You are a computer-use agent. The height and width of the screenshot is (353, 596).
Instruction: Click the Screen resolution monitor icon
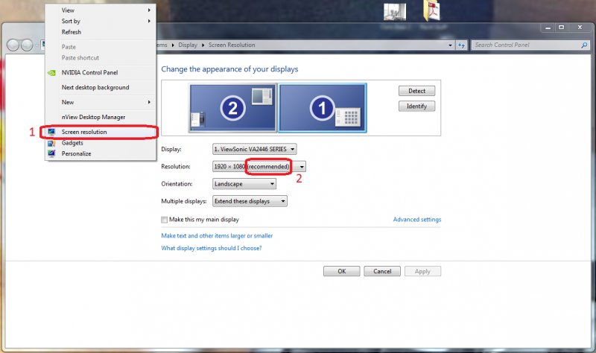pos(51,132)
